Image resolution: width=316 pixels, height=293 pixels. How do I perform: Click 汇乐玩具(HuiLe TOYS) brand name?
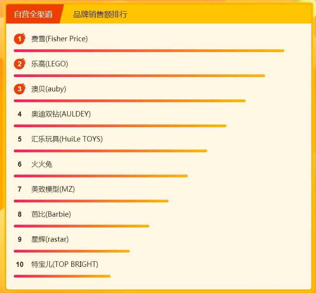67,139
